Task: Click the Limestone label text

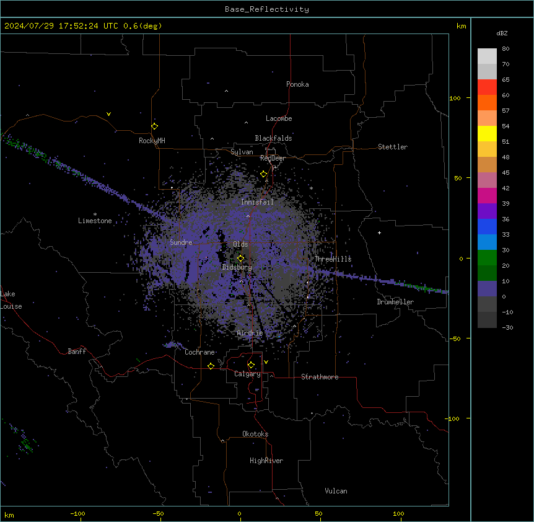Action: click(x=95, y=221)
